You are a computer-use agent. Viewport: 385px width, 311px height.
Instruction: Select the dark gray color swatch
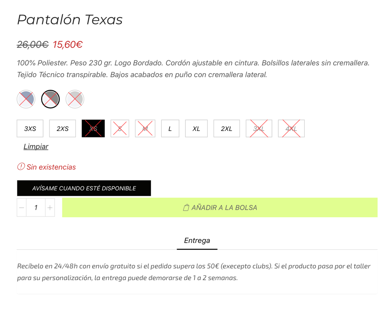[x=50, y=99]
